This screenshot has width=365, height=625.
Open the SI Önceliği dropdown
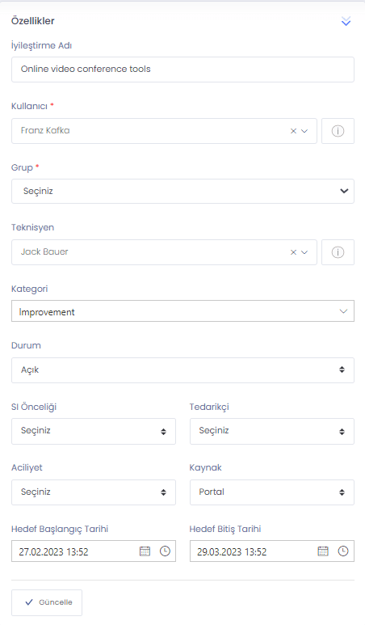(x=94, y=431)
